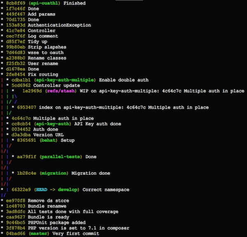Click commit hash ee970f8
Viewport: 247px width, 237px height.
16,200
